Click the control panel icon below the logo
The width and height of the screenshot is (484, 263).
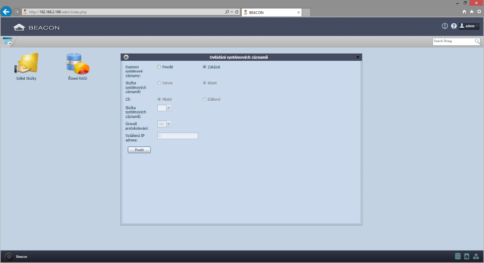(7, 41)
